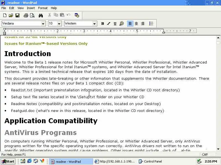The width and height of the screenshot is (221, 165).
Task: Click the 2:35 PM taskbar clock
Action: coord(211,161)
